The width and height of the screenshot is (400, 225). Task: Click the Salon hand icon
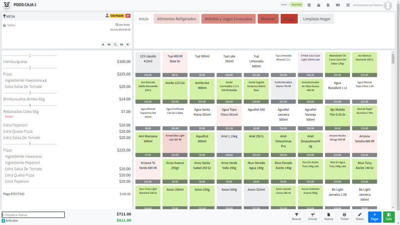5,25
